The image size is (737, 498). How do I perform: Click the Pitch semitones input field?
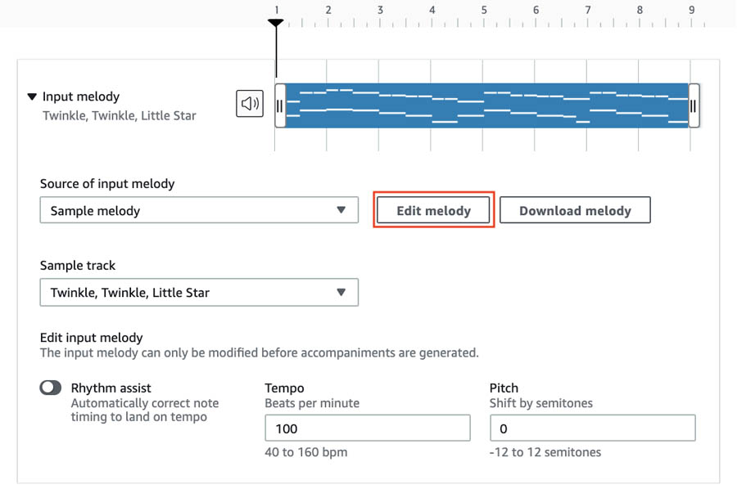point(593,428)
